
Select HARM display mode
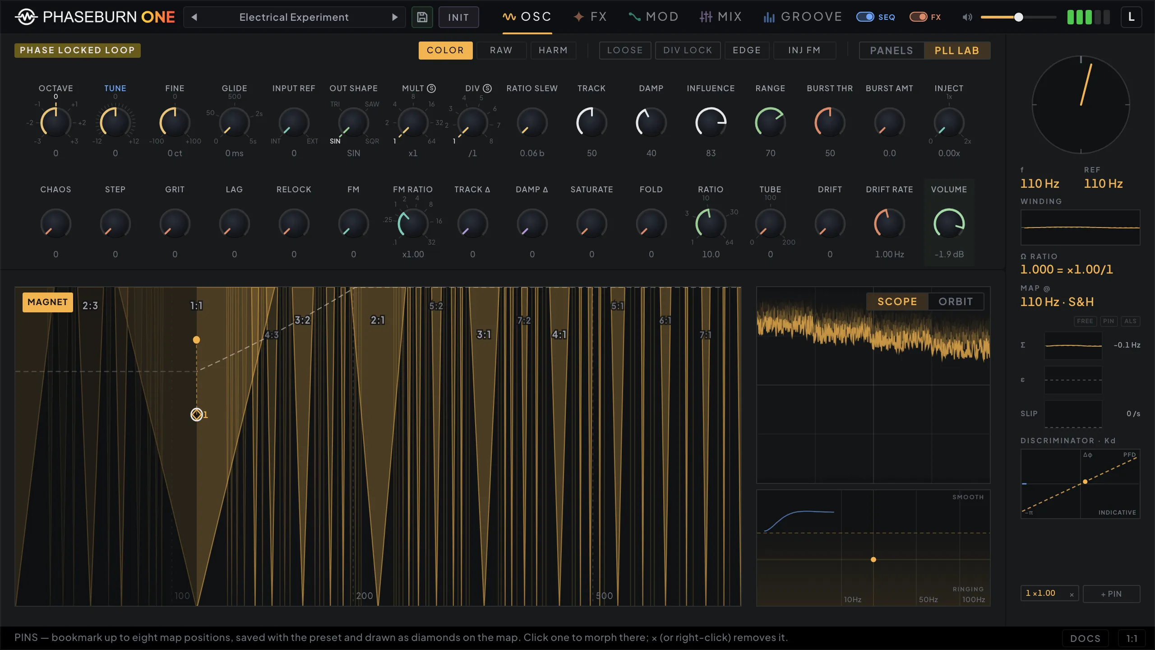[553, 51]
